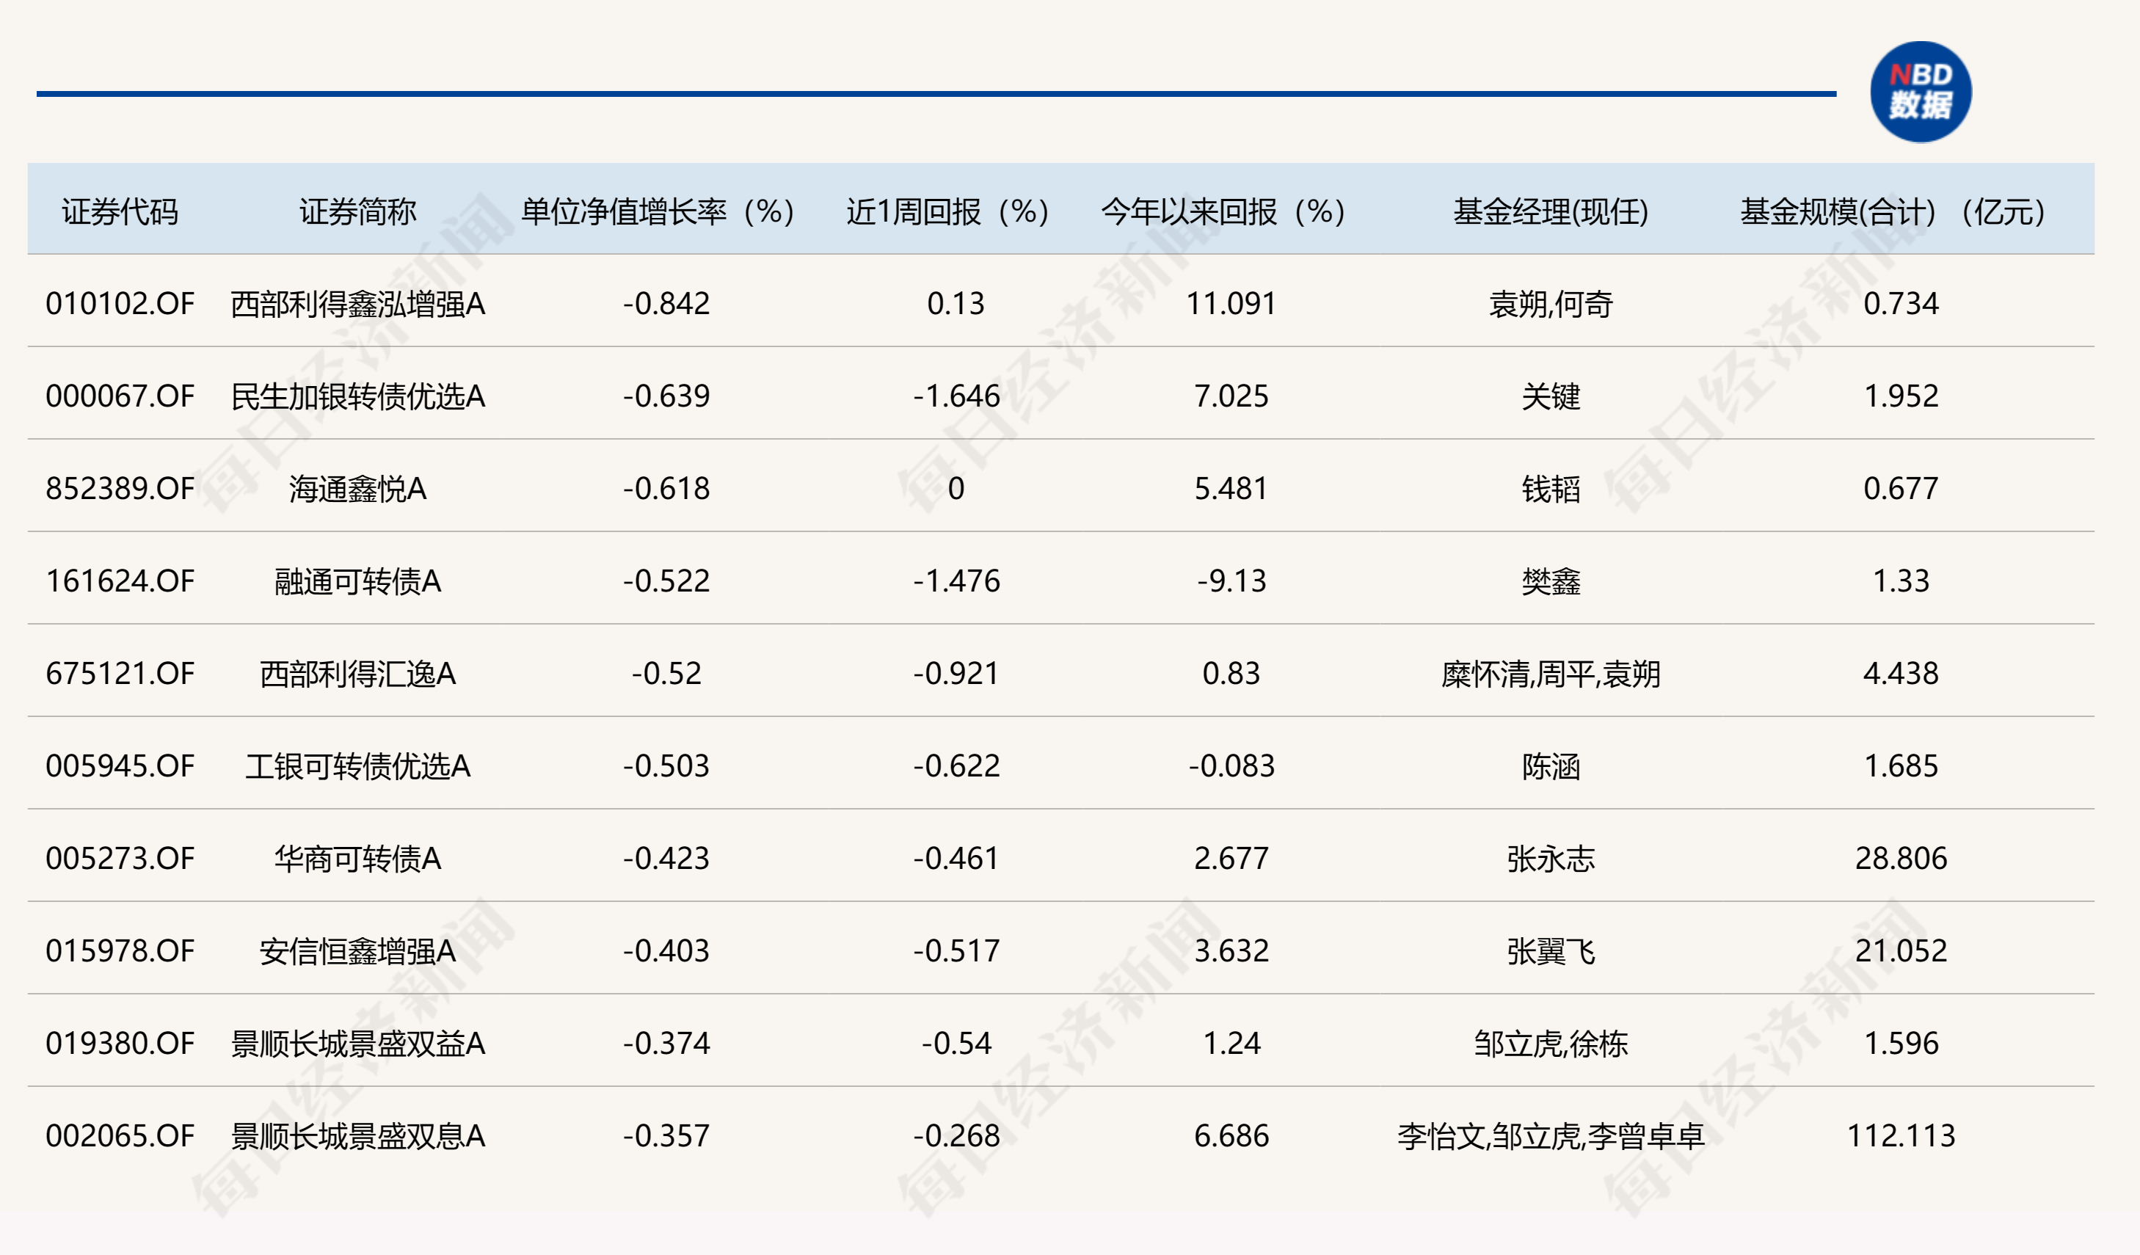Select growth rate value -0.52
Image resolution: width=2140 pixels, height=1255 pixels.
666,674
